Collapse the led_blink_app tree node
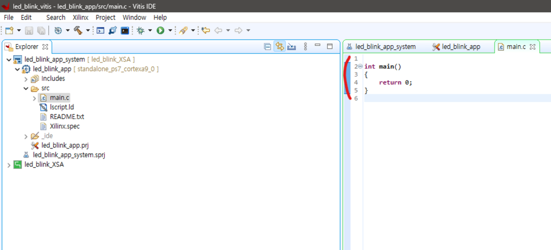 17,69
